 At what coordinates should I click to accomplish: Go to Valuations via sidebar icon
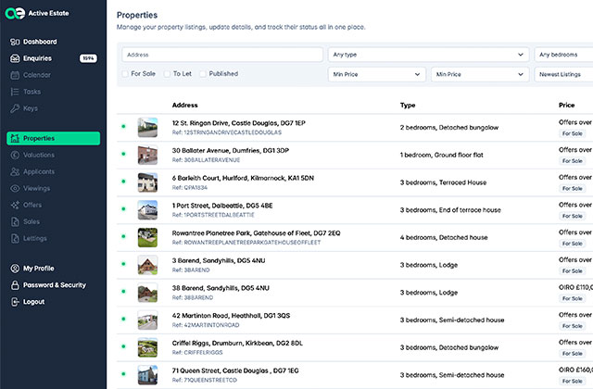pyautogui.click(x=15, y=155)
